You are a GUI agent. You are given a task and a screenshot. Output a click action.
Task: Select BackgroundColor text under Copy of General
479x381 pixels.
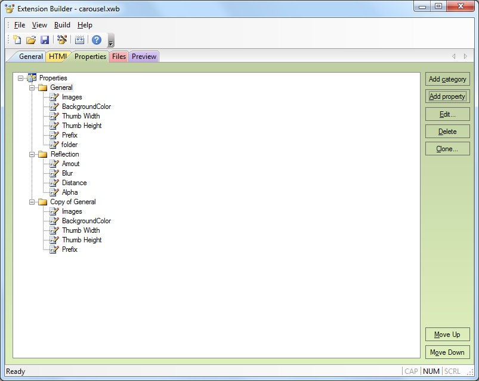point(86,221)
